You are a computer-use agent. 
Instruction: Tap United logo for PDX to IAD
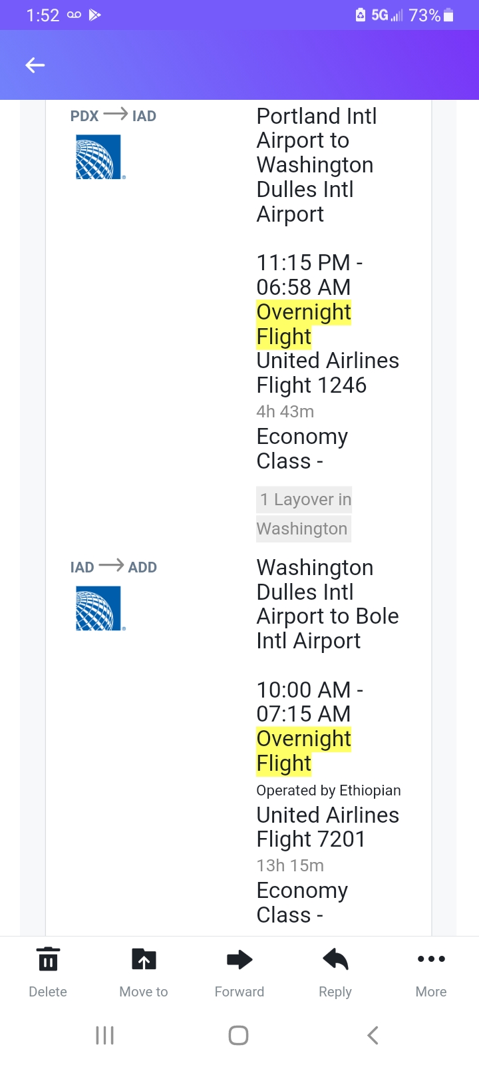99,157
